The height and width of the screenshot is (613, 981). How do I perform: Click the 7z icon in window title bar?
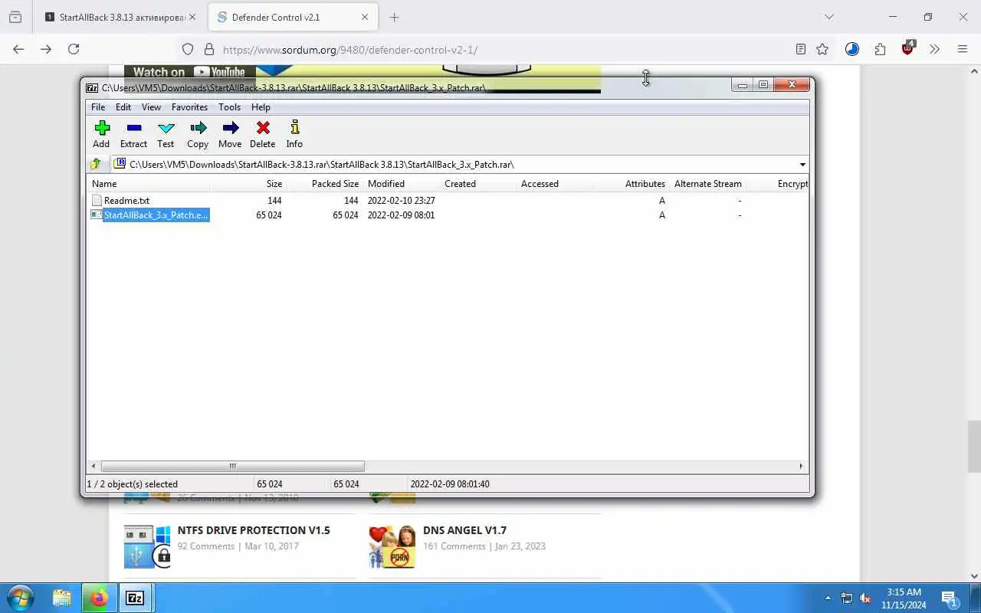coord(92,87)
